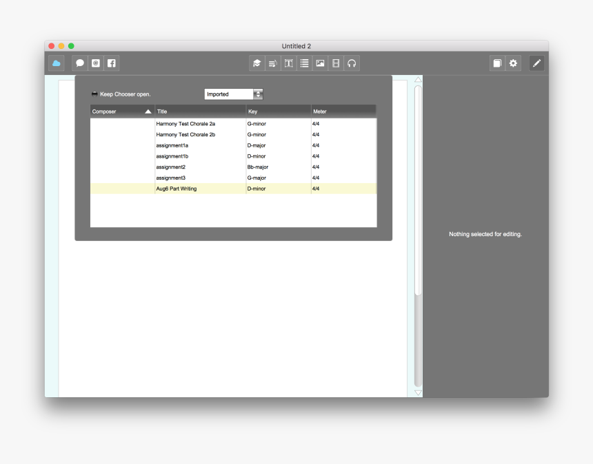Viewport: 593px width, 464px height.
Task: Toggle the Keep Chooser open checkbox
Action: point(93,92)
